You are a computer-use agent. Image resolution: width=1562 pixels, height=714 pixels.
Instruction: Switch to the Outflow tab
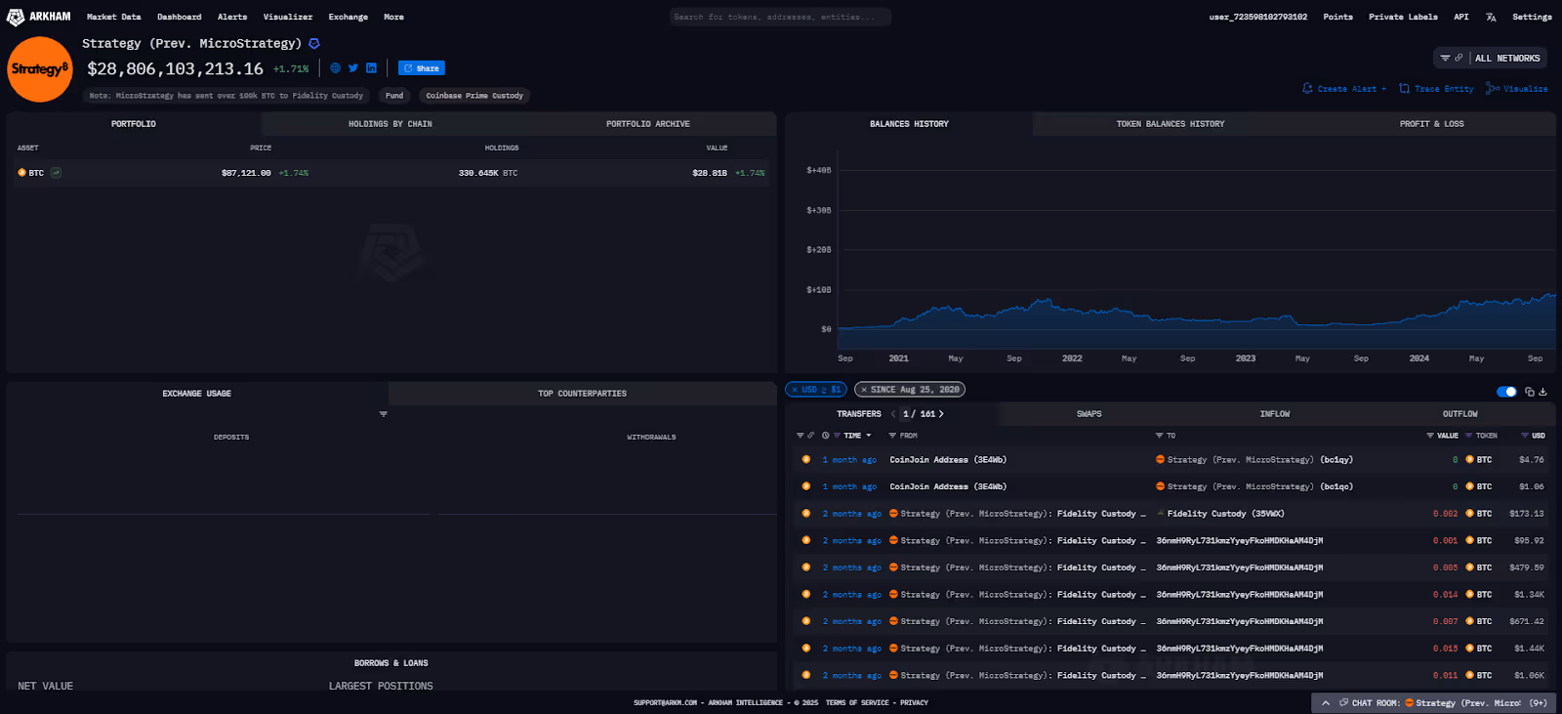[1460, 414]
